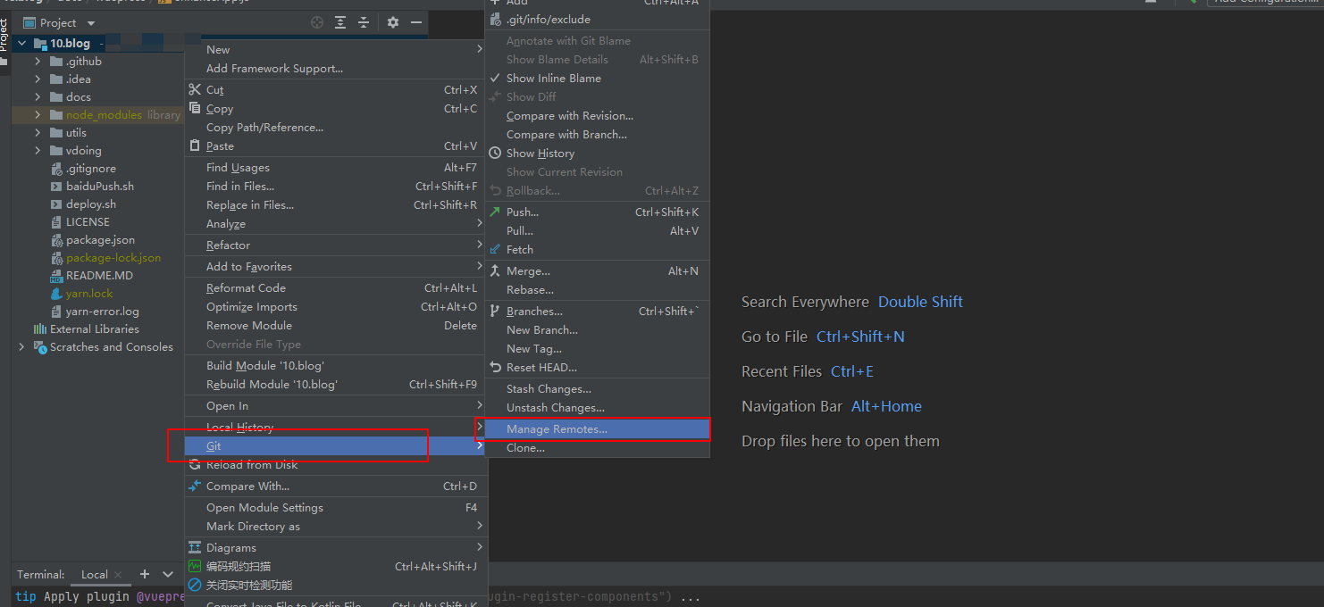Open the Refactor submenu
The height and width of the screenshot is (607, 1324).
335,245
